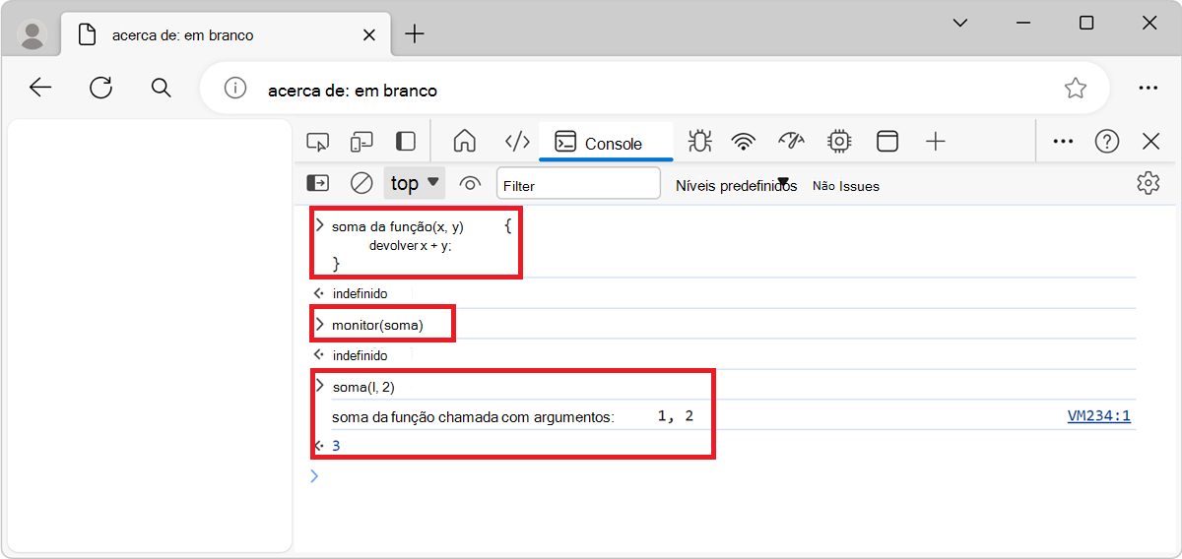Open Console settings gear
Screen dimensions: 1182x559
[1148, 183]
